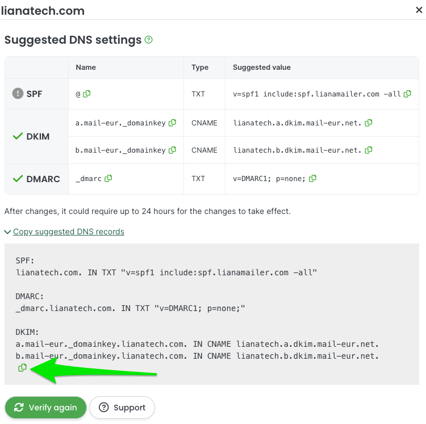
Task: Click the DMARC row label
Action: pos(43,179)
